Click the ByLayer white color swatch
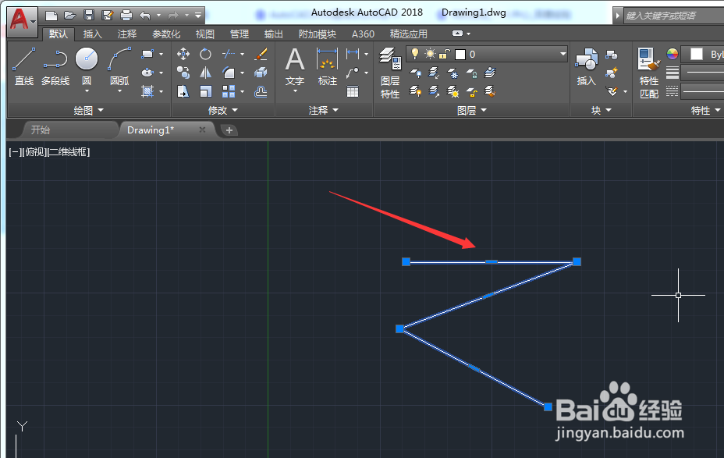The height and width of the screenshot is (458, 724). pyautogui.click(x=696, y=54)
